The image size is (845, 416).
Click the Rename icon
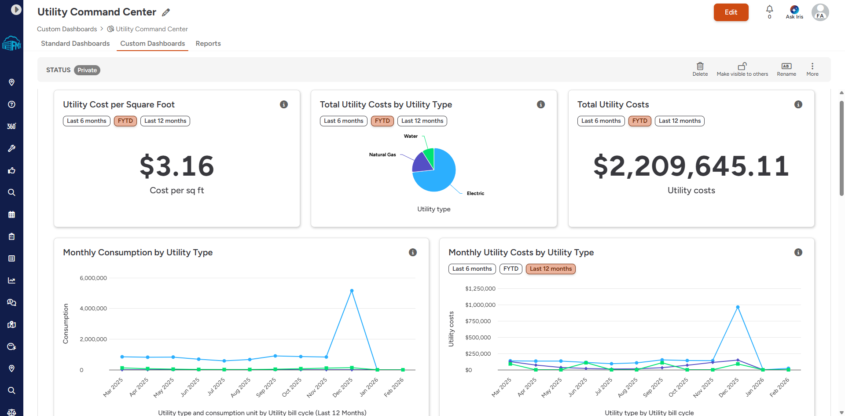click(x=786, y=66)
